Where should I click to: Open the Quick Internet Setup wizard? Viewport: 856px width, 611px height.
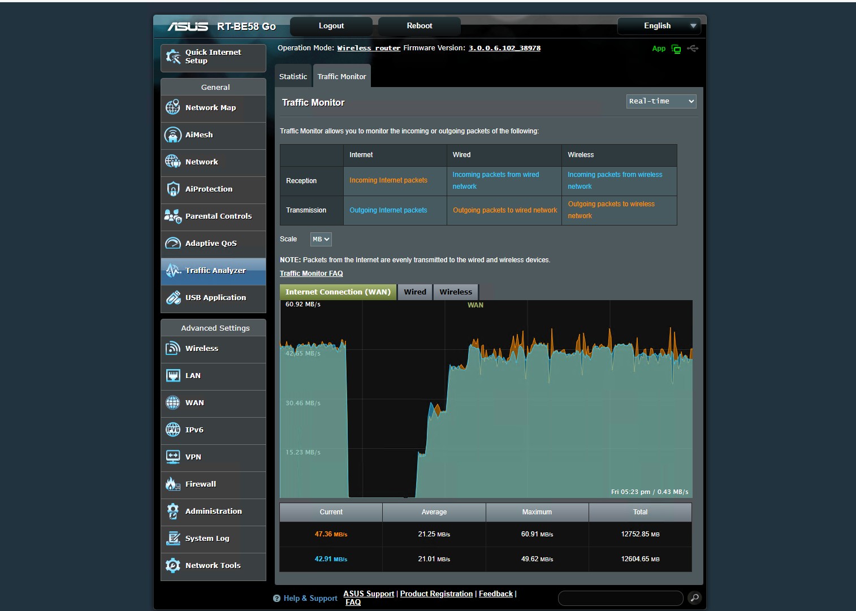coord(213,57)
